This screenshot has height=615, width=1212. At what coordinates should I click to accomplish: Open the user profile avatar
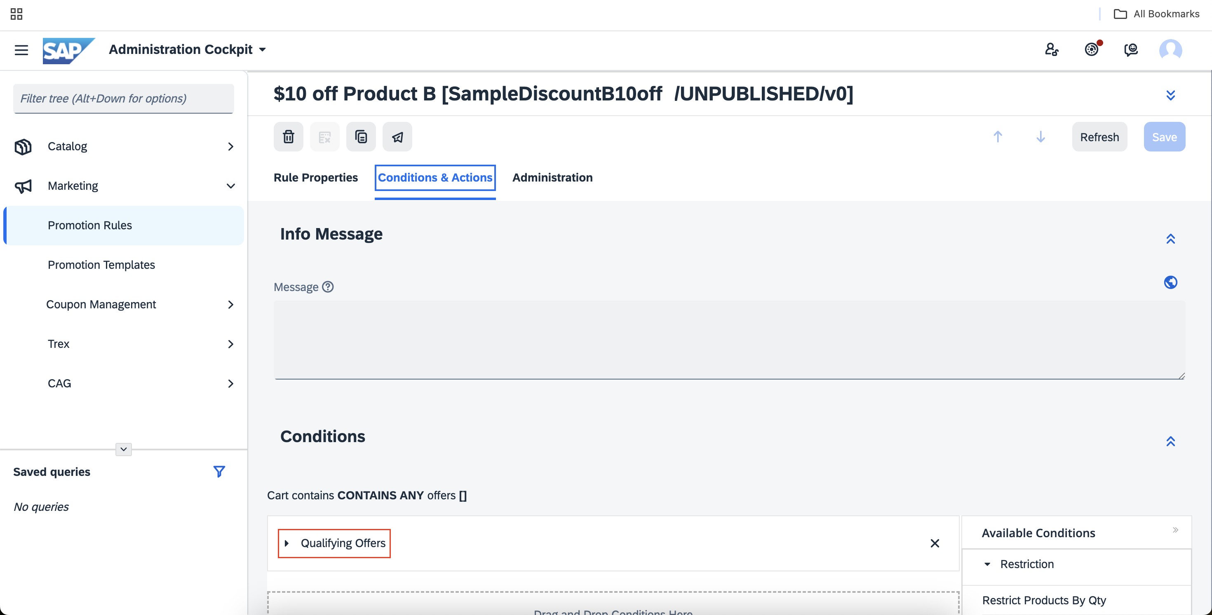point(1171,49)
